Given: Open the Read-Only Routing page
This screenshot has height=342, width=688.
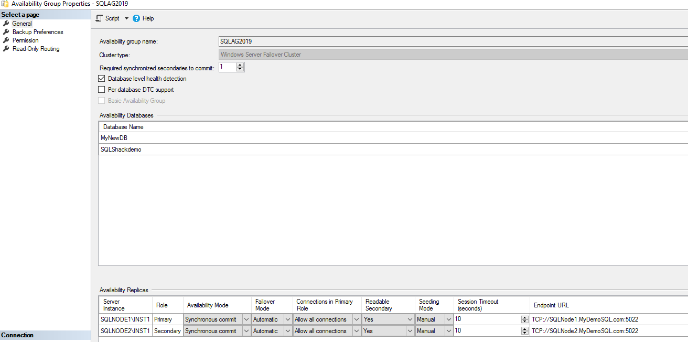Looking at the screenshot, I should click(36, 49).
